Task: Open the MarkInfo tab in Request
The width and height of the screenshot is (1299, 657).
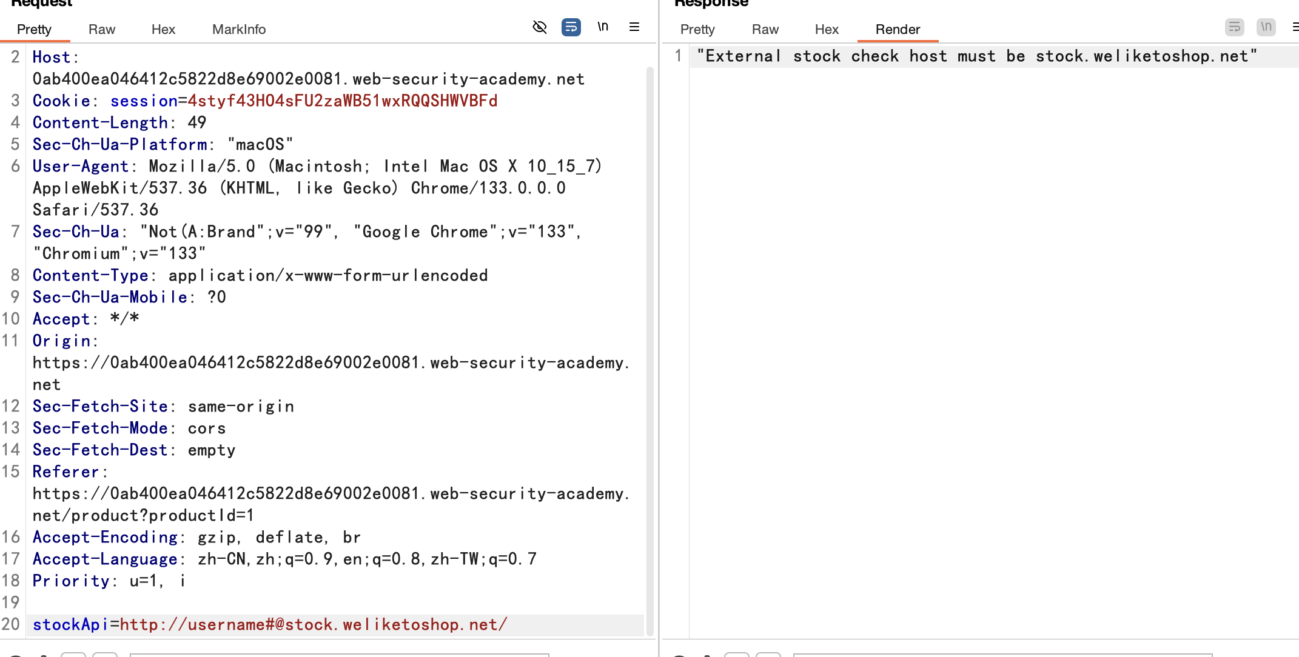Action: point(239,29)
